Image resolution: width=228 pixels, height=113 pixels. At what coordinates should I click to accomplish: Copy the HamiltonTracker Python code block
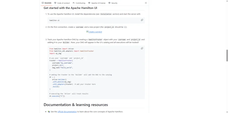coord(142,48)
